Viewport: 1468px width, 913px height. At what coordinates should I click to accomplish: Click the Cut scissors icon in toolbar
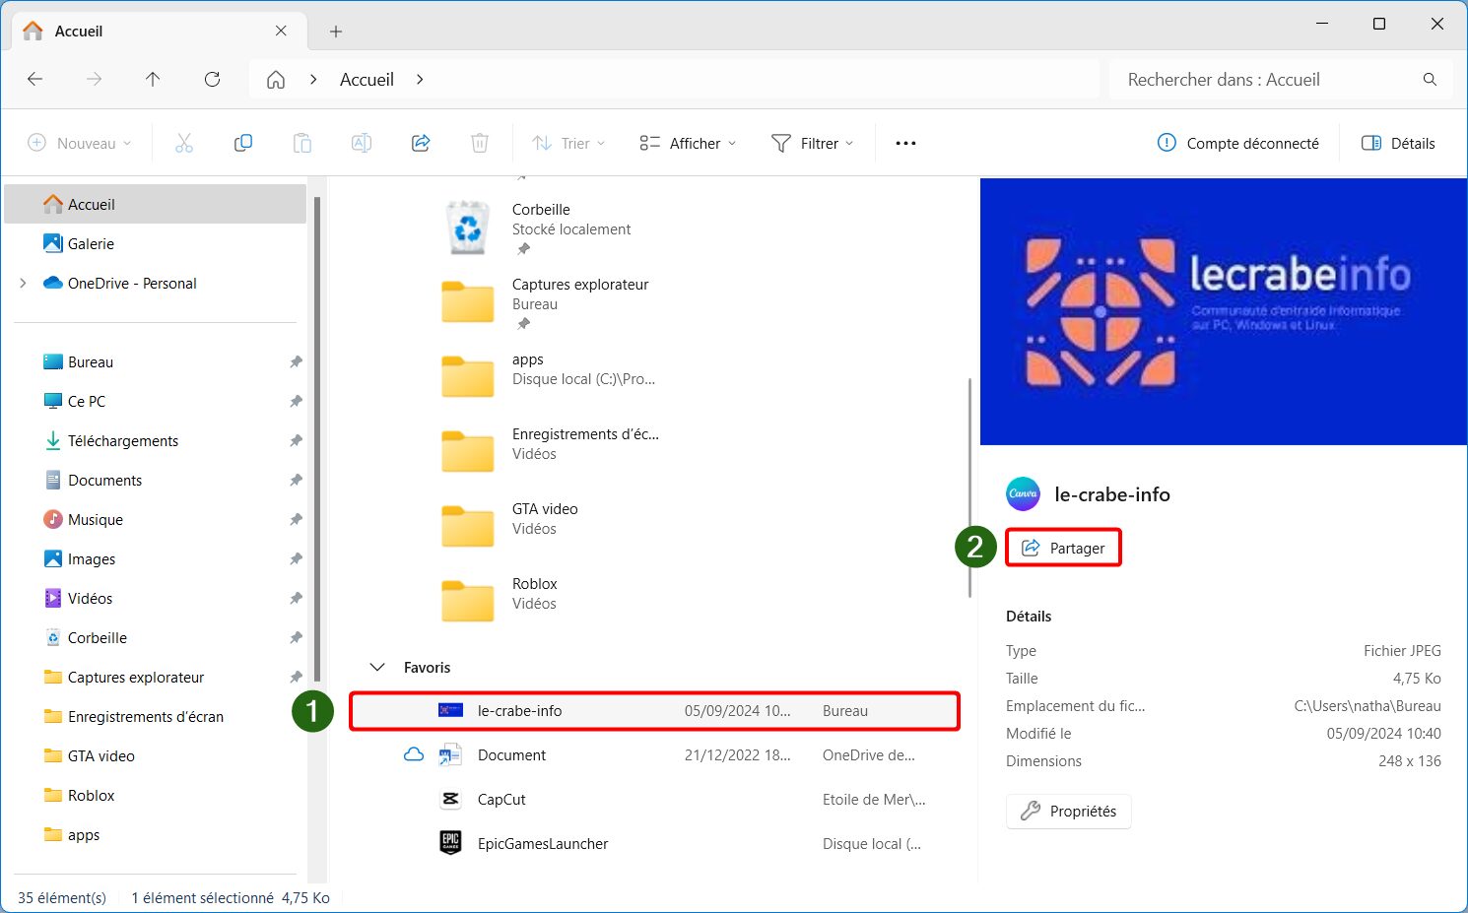(x=184, y=143)
